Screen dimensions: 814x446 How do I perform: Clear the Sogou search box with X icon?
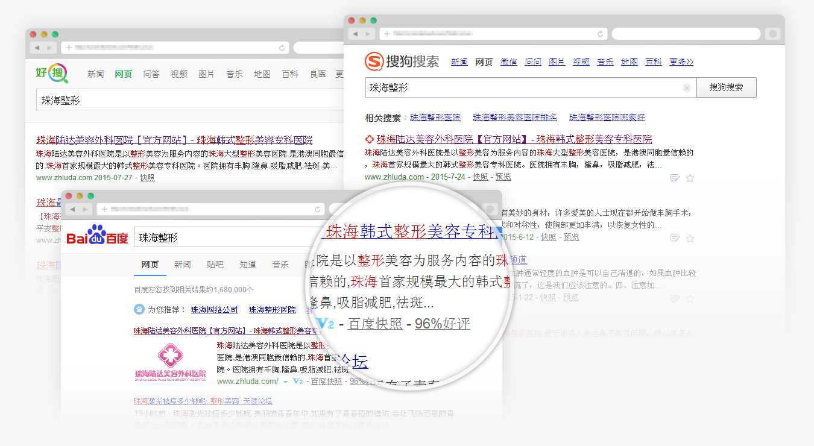[x=686, y=88]
